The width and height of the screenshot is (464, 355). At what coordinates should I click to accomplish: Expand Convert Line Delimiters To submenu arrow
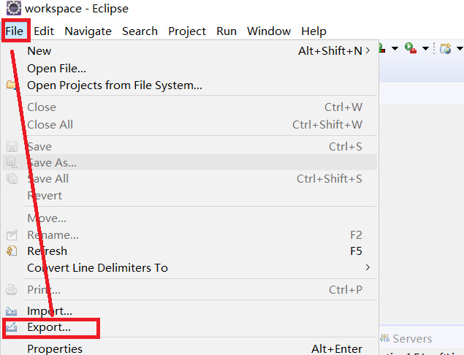pyautogui.click(x=368, y=267)
